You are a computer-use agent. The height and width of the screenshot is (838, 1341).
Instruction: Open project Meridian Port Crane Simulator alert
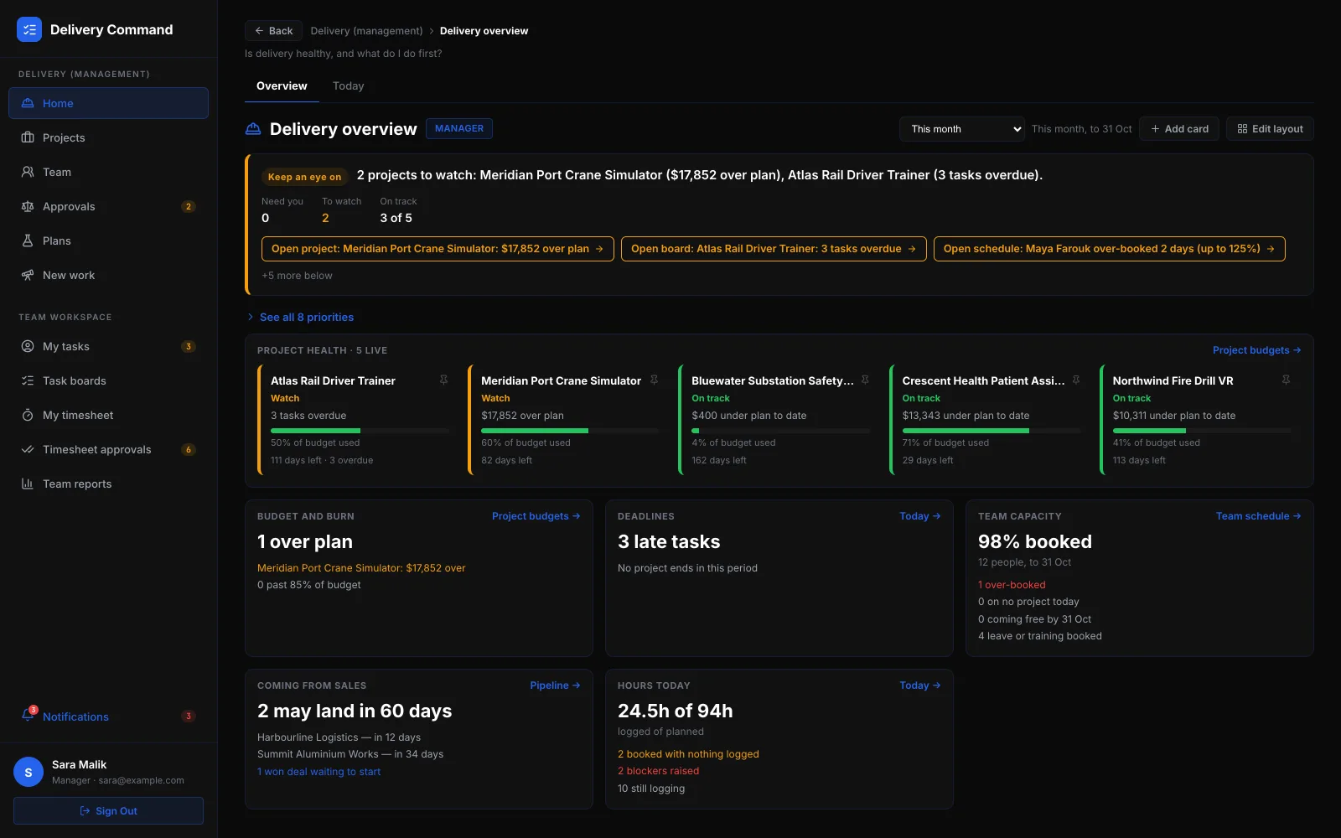(438, 249)
